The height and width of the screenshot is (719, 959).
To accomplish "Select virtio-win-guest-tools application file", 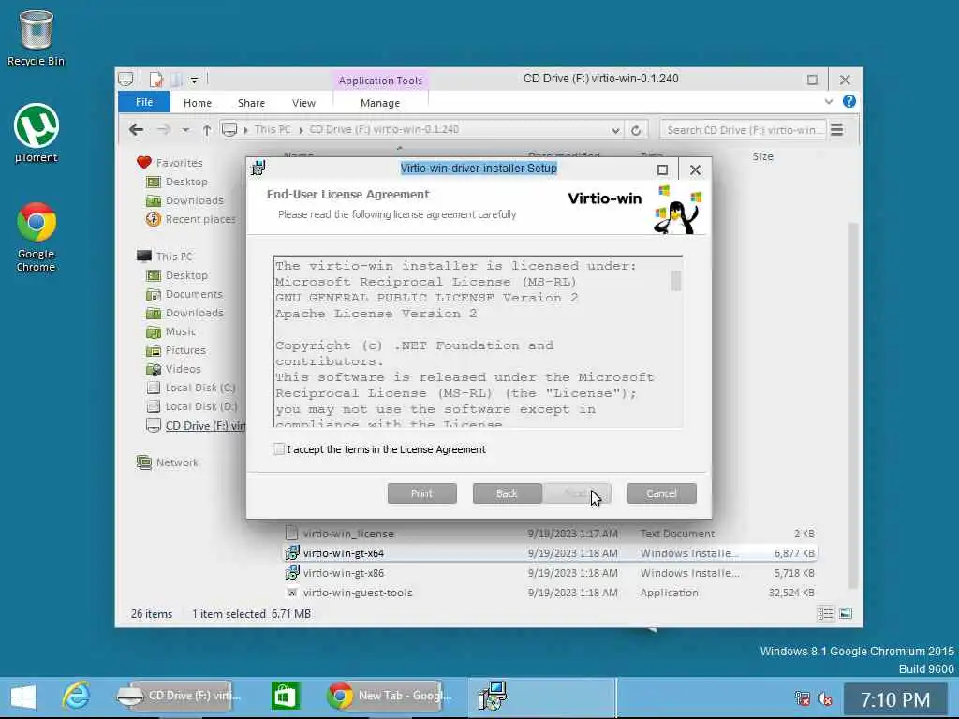I will (551, 593).
